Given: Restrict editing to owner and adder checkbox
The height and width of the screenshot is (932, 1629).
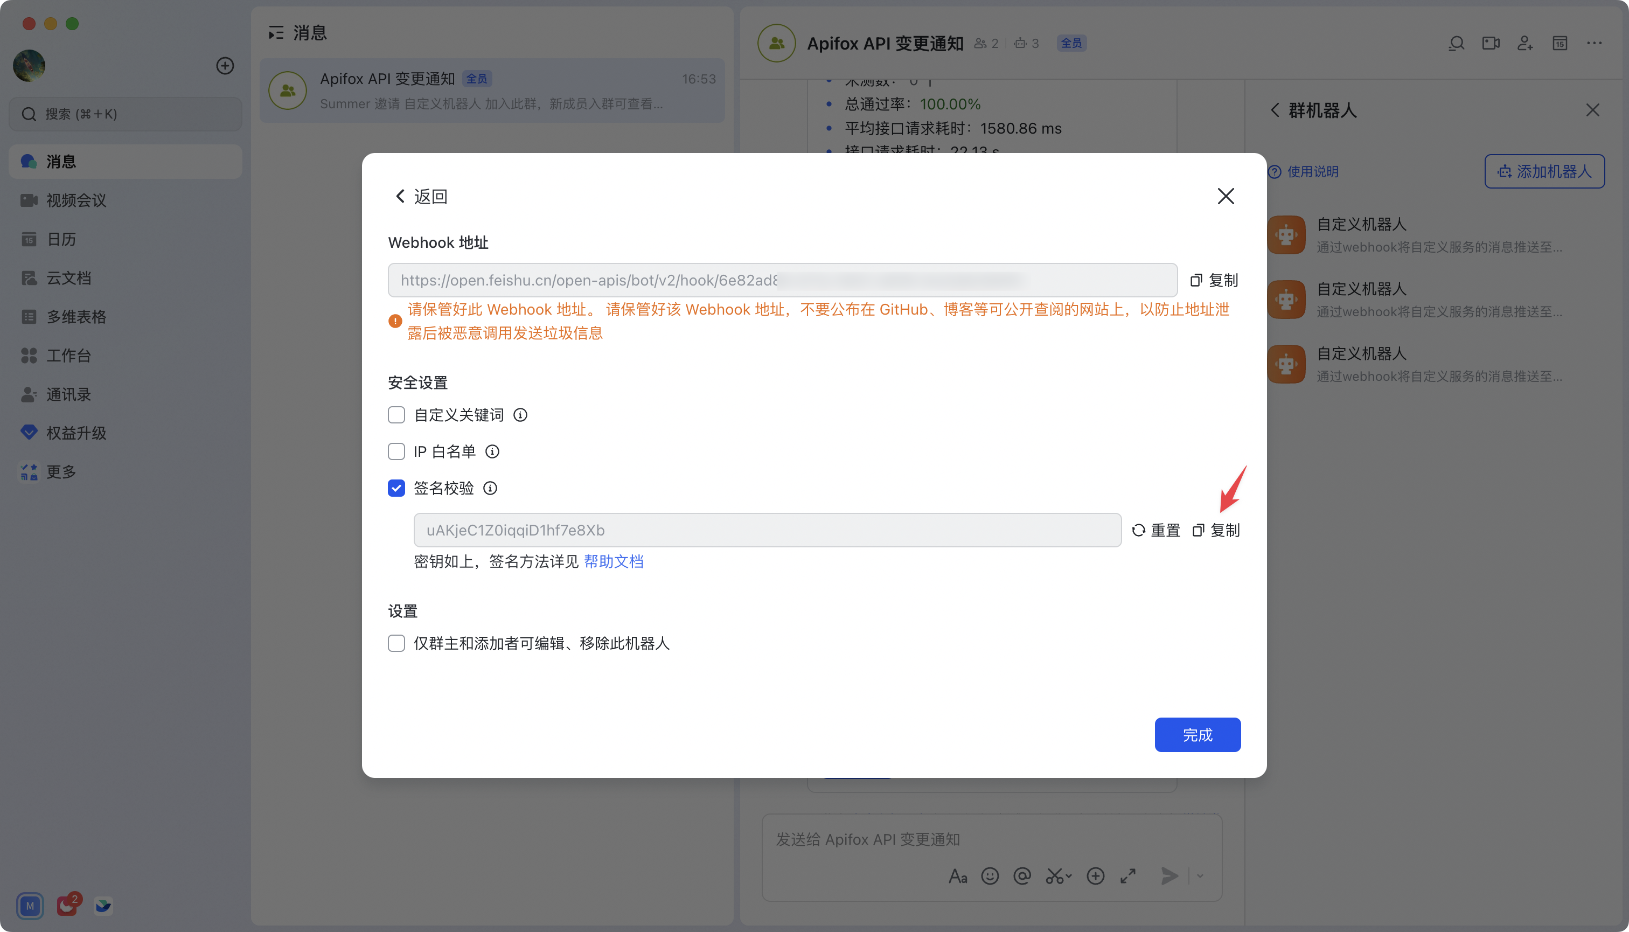Looking at the screenshot, I should (396, 643).
